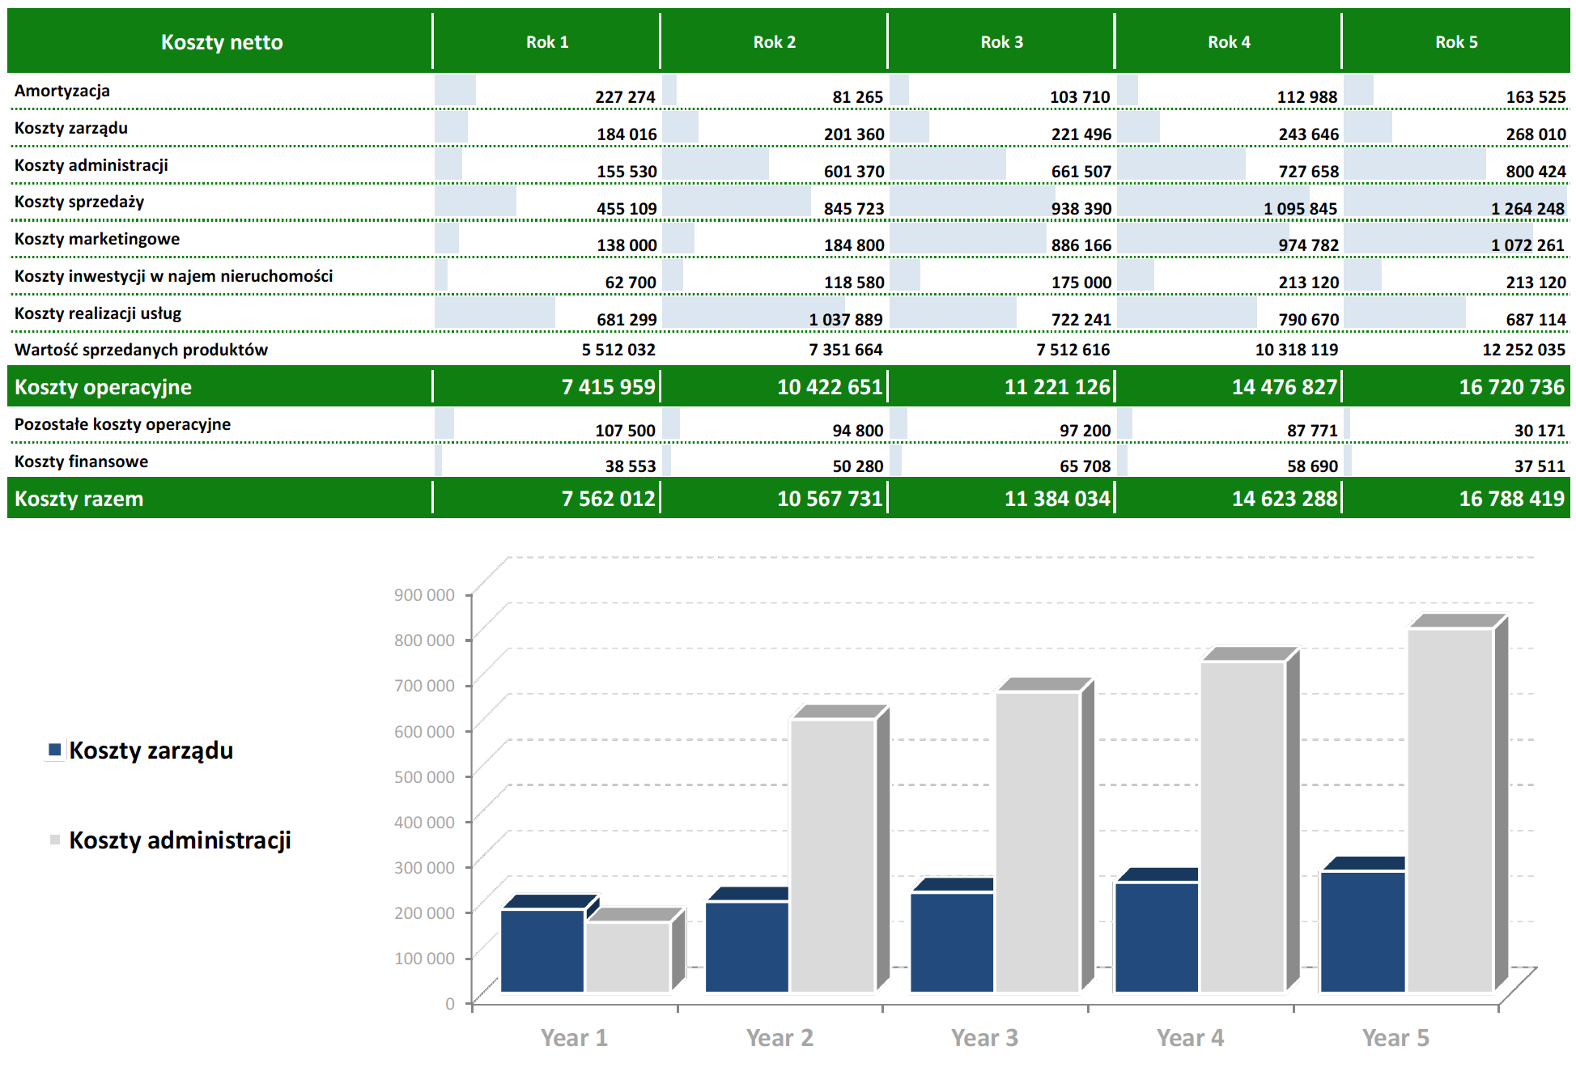Select the value 201 360
Screen dimensions: 1576x1076
(x=854, y=134)
